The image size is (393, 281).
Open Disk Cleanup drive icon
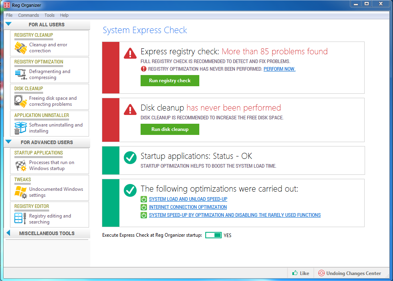(x=20, y=101)
